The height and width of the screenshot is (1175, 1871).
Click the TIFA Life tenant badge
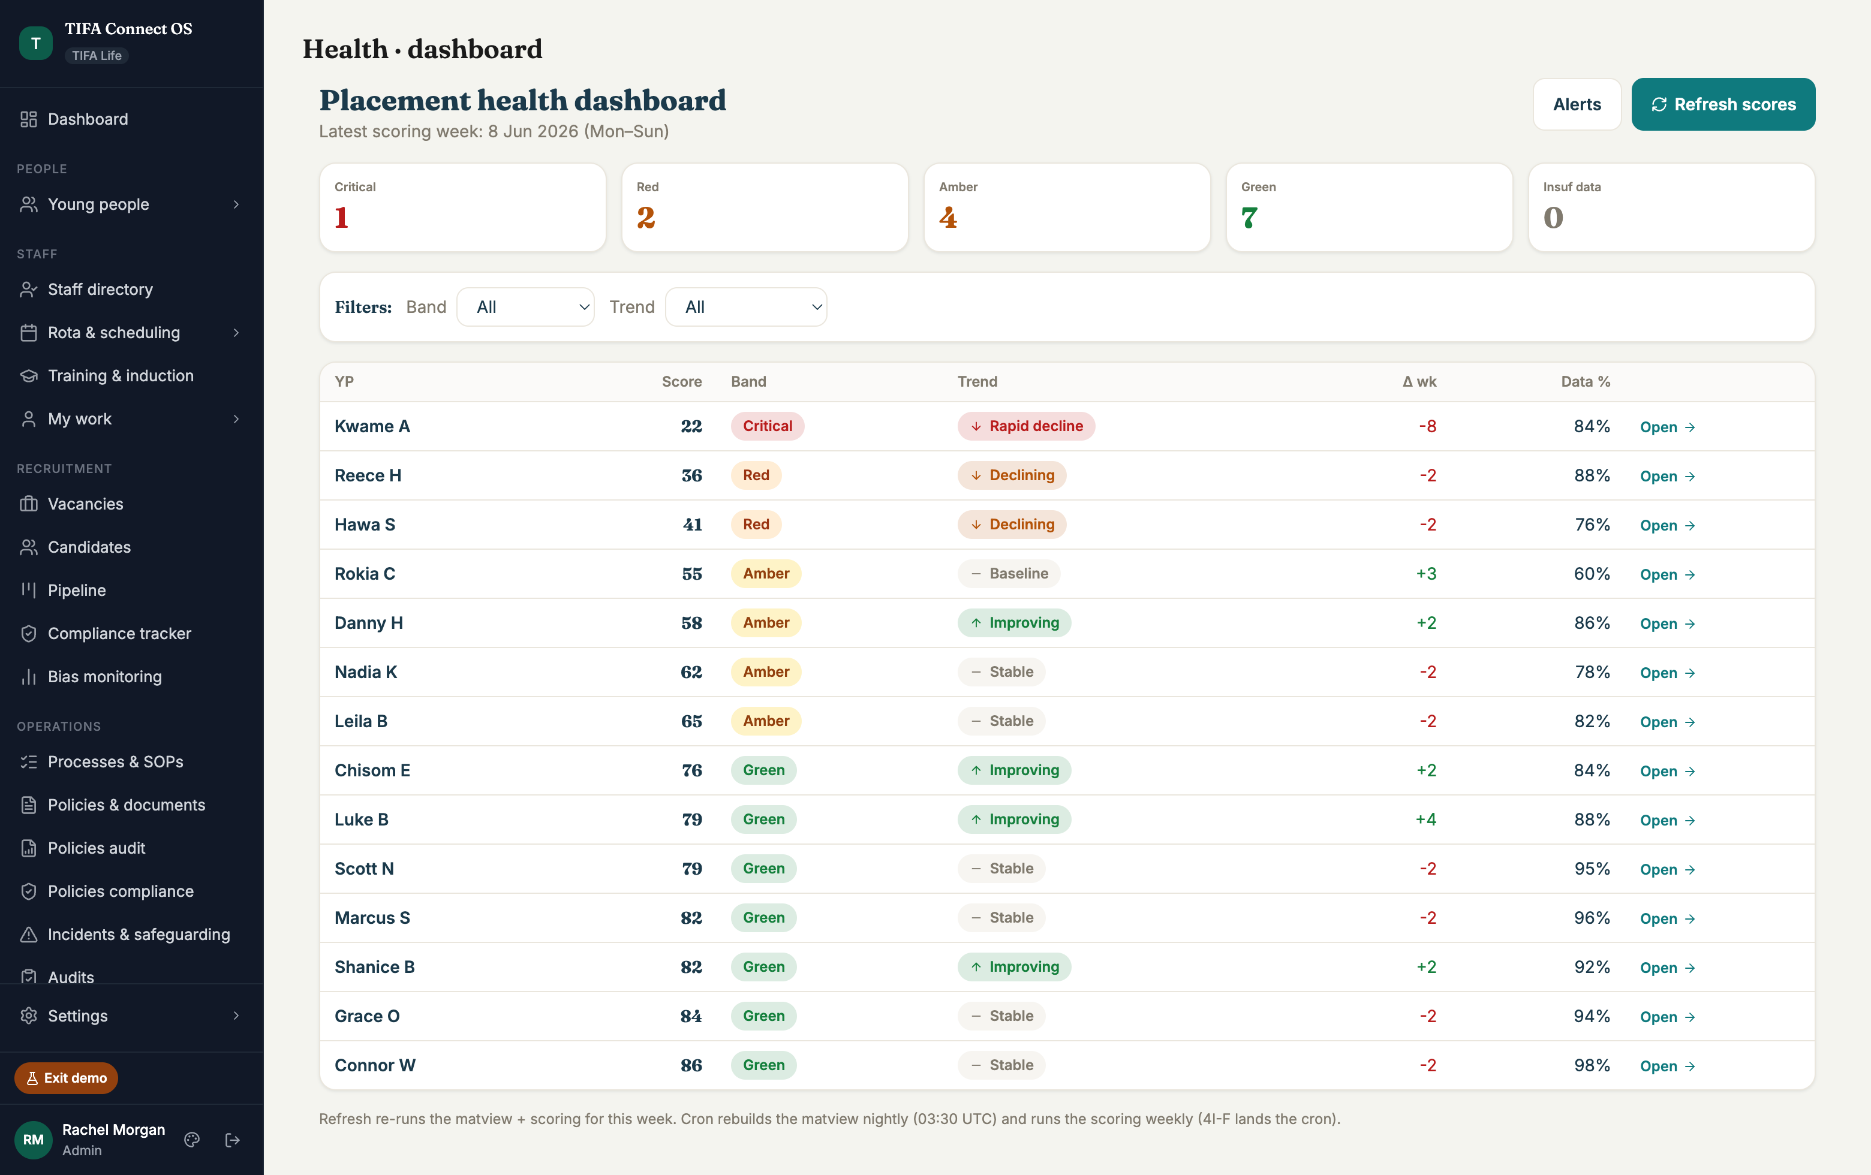pos(97,55)
